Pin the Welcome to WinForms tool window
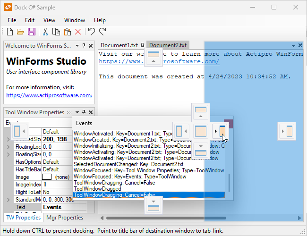 (84, 46)
